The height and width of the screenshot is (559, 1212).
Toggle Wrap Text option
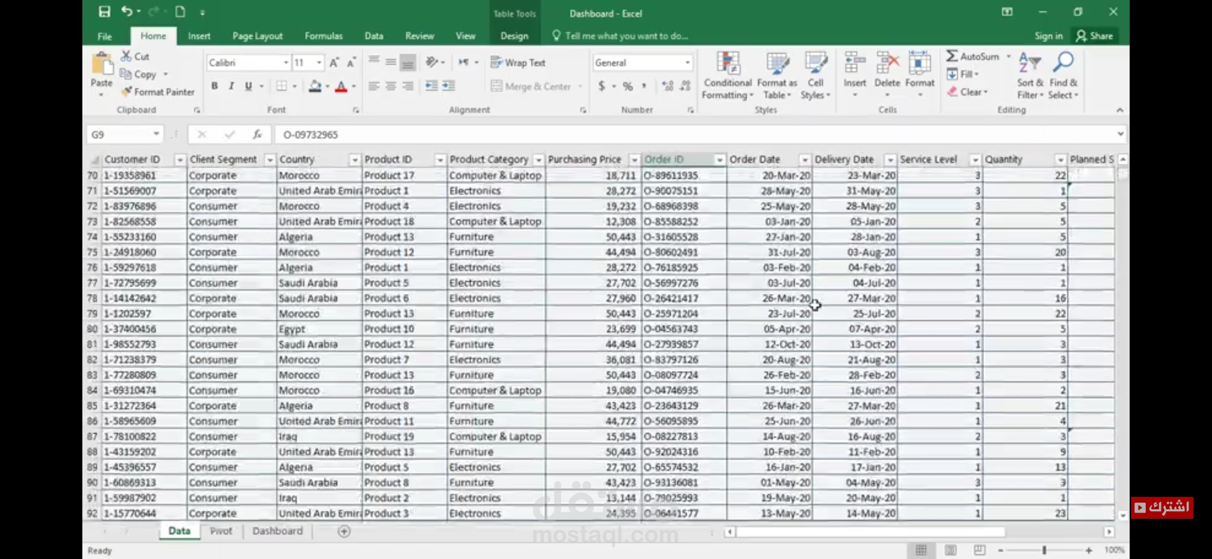click(x=518, y=63)
